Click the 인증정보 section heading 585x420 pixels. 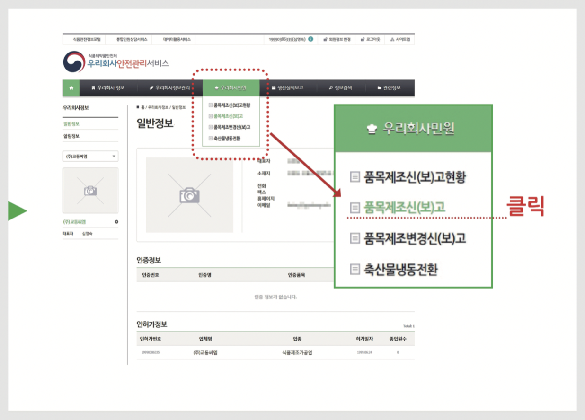(x=149, y=261)
